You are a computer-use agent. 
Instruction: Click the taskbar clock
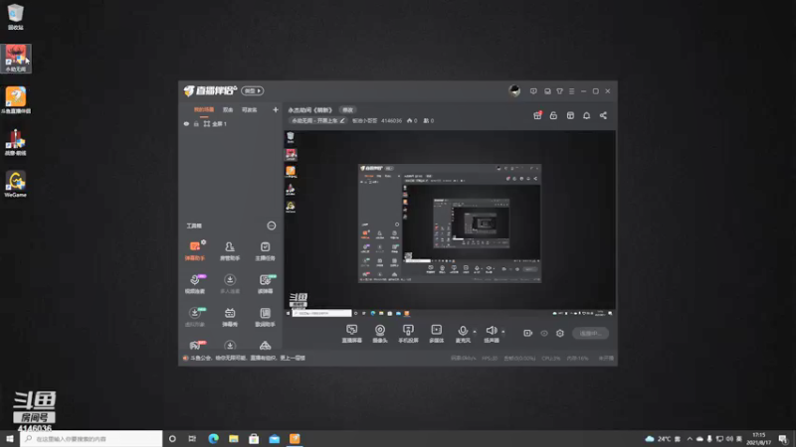pyautogui.click(x=758, y=438)
